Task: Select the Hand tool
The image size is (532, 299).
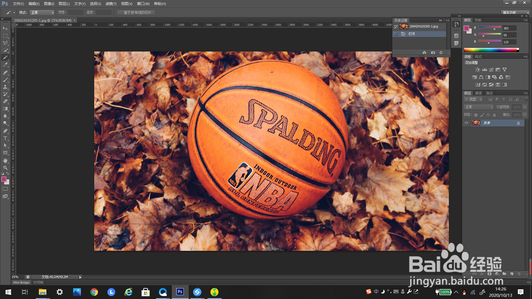Action: pyautogui.click(x=5, y=160)
